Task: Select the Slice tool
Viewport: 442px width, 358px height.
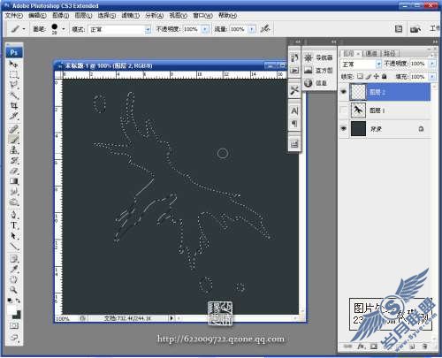Action: click(13, 116)
